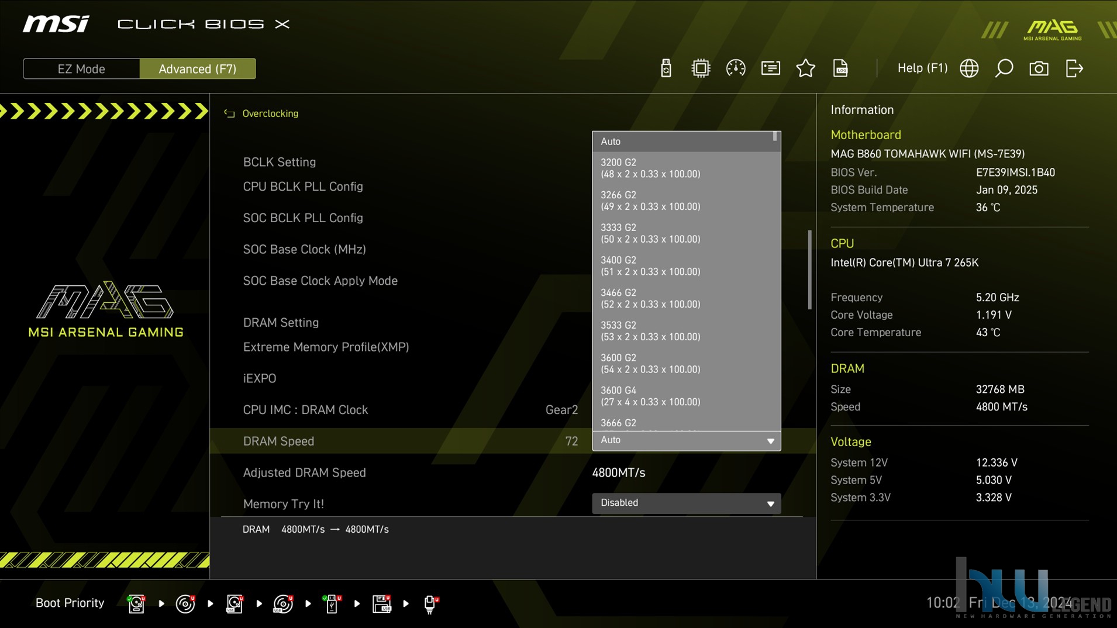The height and width of the screenshot is (628, 1117).
Task: Select first hard disk boot device
Action: (136, 603)
